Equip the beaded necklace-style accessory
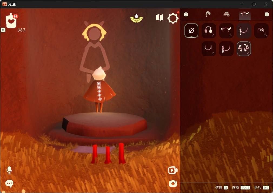 click(x=209, y=49)
